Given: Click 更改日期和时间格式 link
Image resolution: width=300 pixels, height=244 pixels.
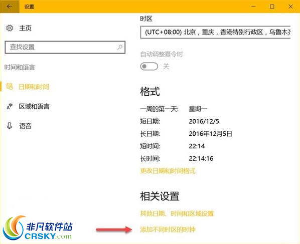Looking at the screenshot, I should pos(168,171).
